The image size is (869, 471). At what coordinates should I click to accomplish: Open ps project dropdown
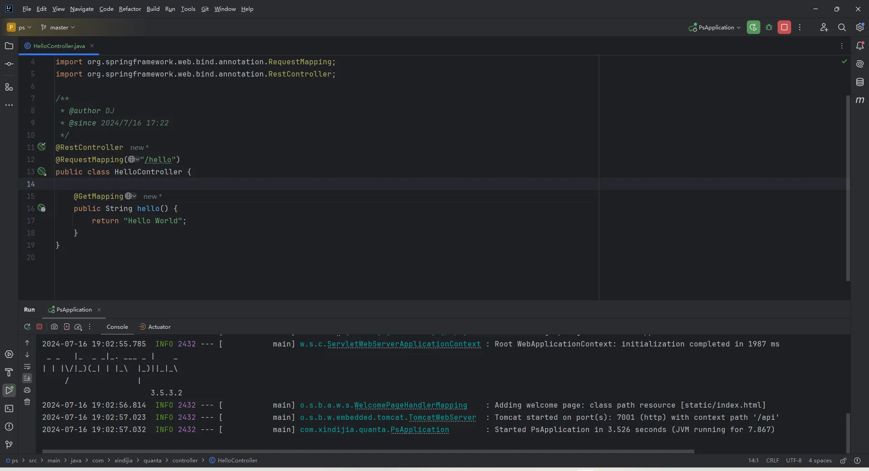pyautogui.click(x=19, y=27)
